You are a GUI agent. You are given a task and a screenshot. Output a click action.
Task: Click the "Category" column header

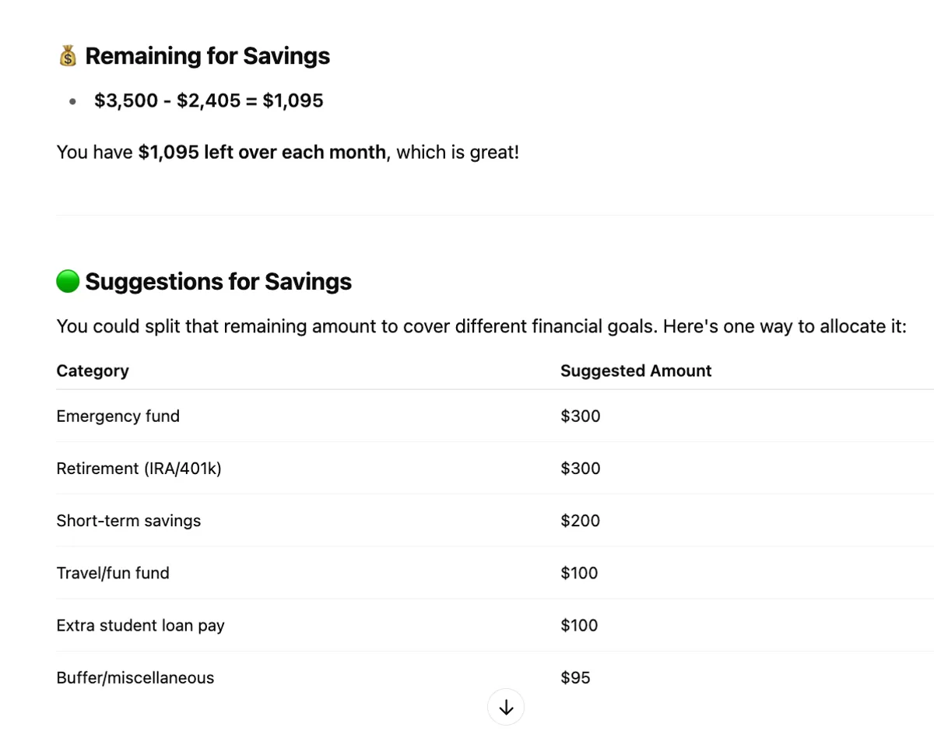(93, 371)
